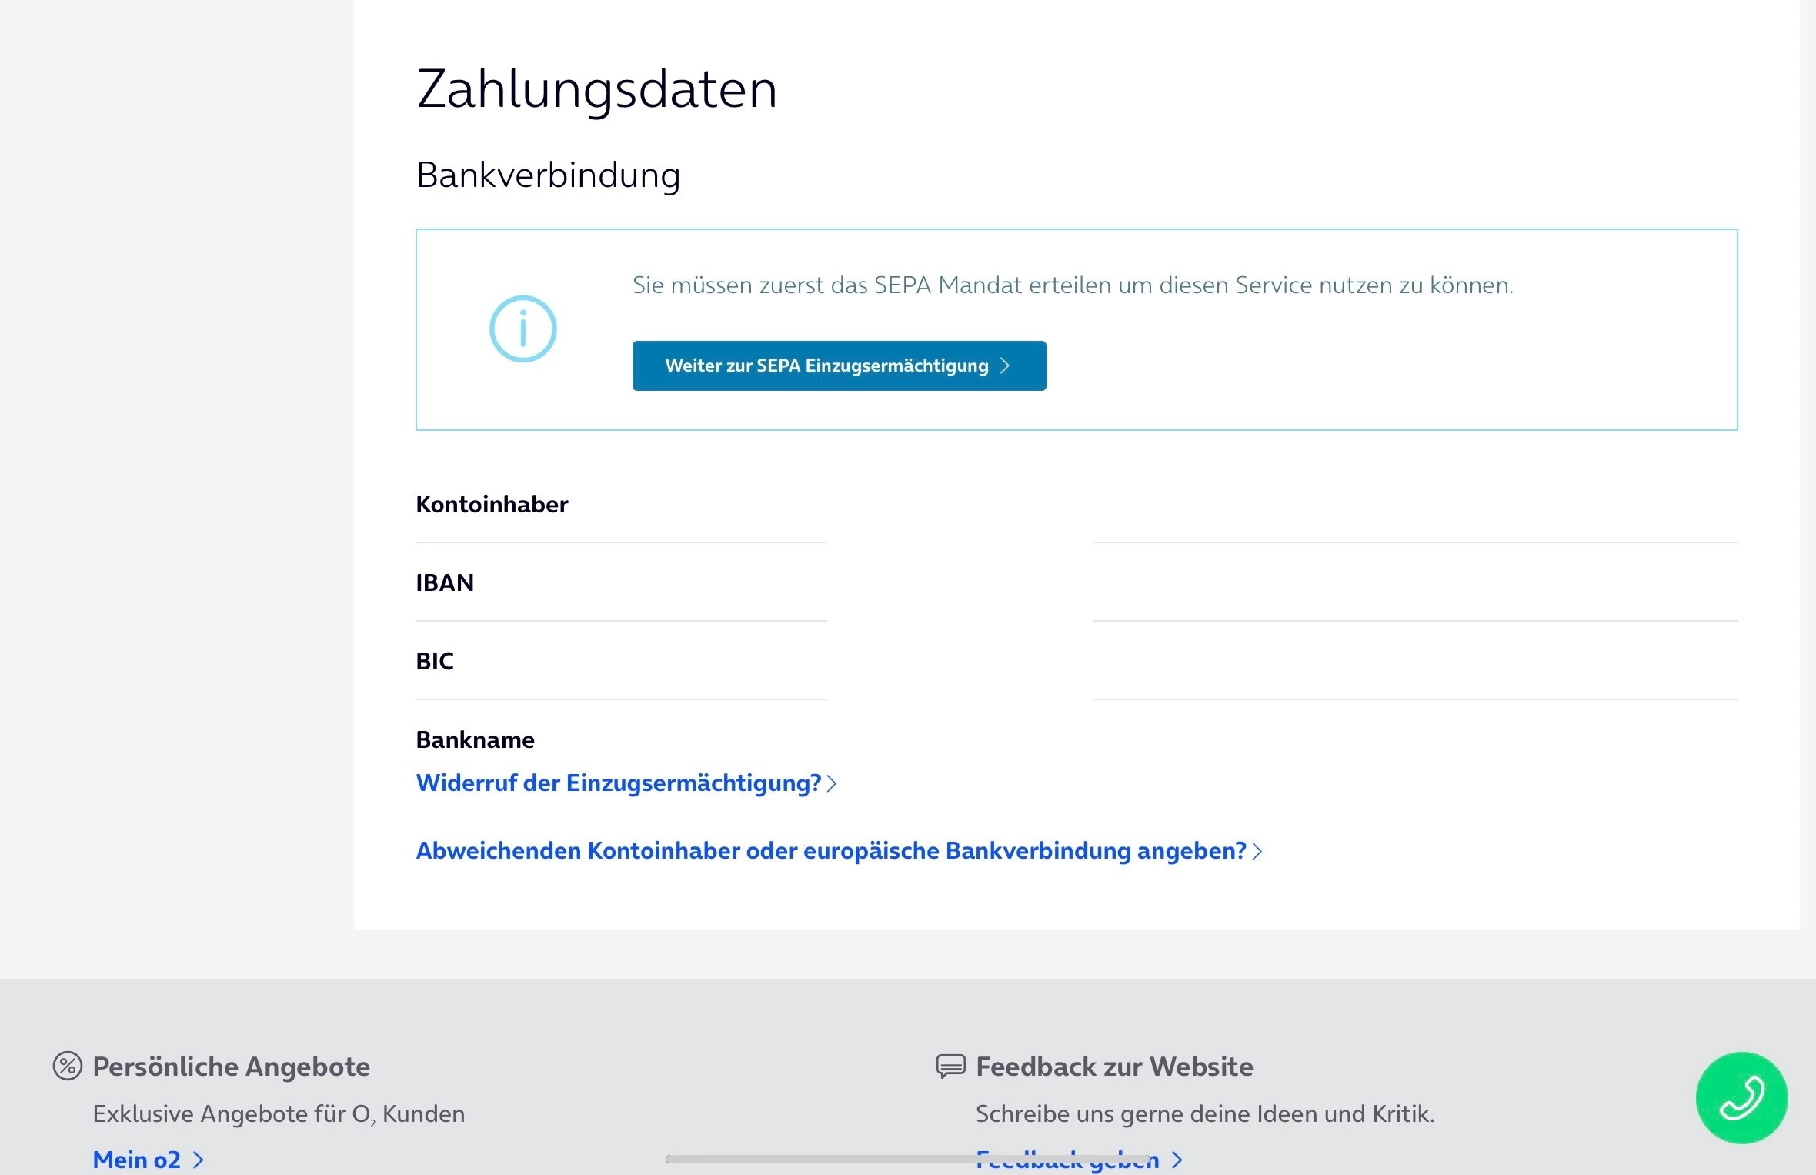The height and width of the screenshot is (1175, 1816).
Task: Click the blue info circle icon
Action: click(x=523, y=329)
